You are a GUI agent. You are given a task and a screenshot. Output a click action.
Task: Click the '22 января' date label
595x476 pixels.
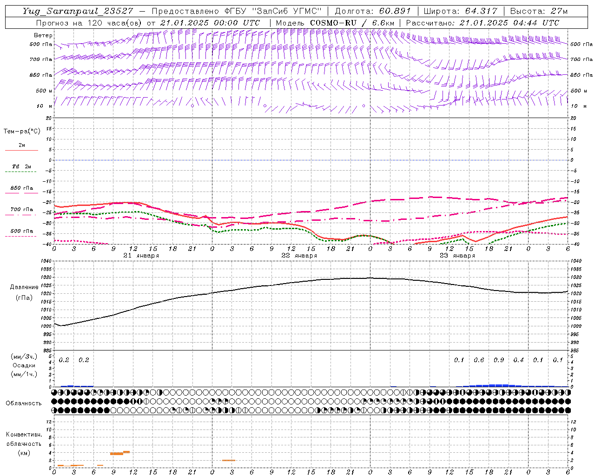[x=299, y=256]
